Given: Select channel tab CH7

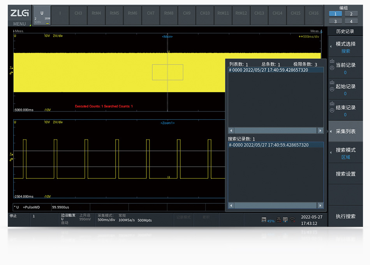Looking at the screenshot, I should tap(151, 15).
